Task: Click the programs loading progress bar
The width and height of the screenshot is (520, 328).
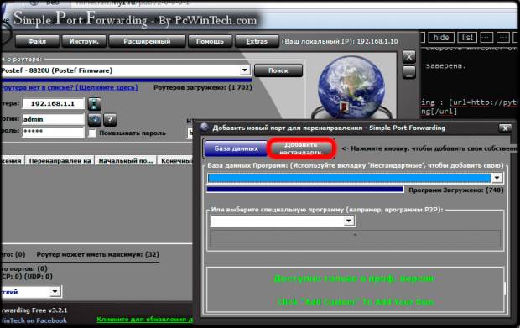Action: pos(305,190)
